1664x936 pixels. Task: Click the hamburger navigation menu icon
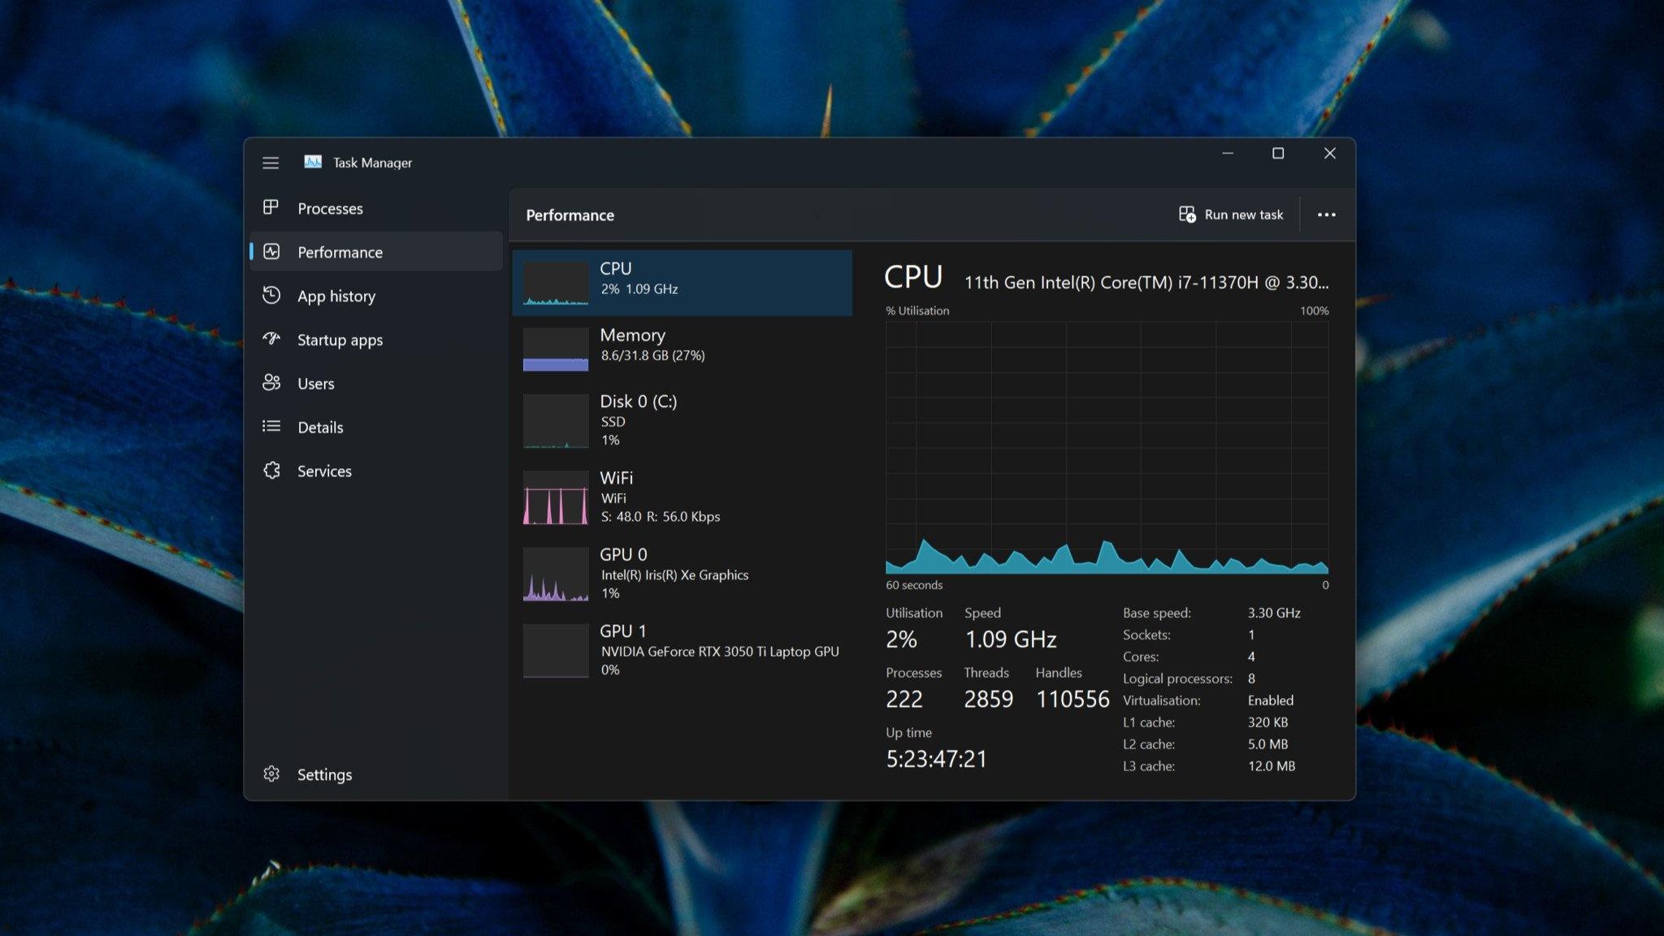271,162
